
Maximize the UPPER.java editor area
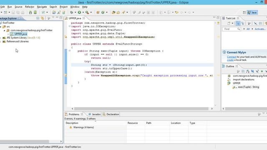pos(218,17)
